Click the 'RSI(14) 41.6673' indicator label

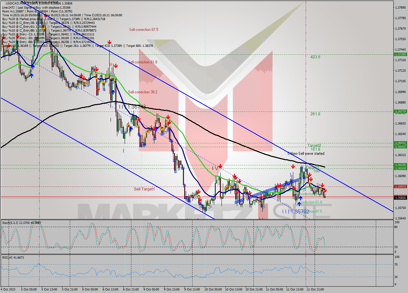point(13,257)
